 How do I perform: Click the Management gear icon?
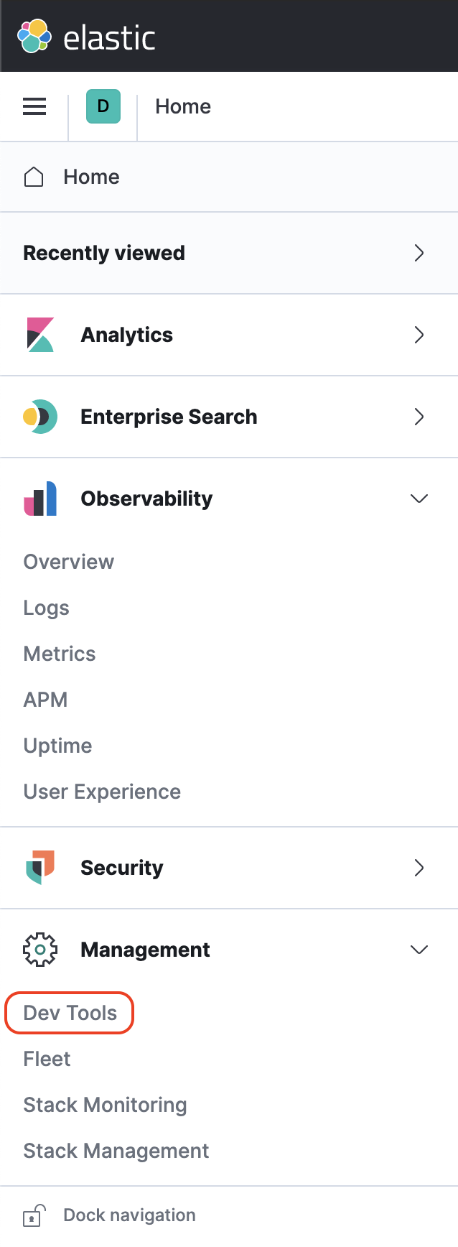coord(39,949)
